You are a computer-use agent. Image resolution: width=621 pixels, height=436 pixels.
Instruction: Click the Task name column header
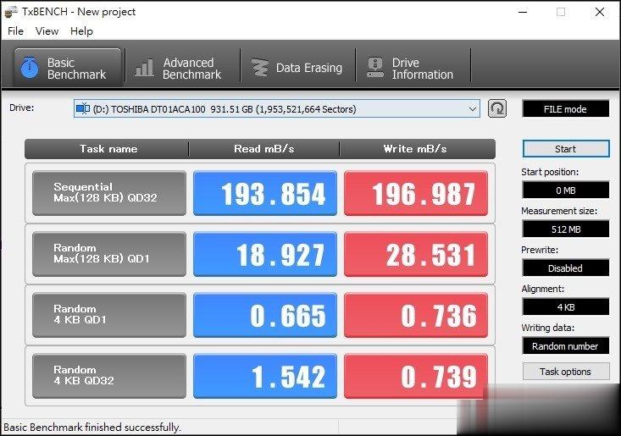click(x=107, y=149)
